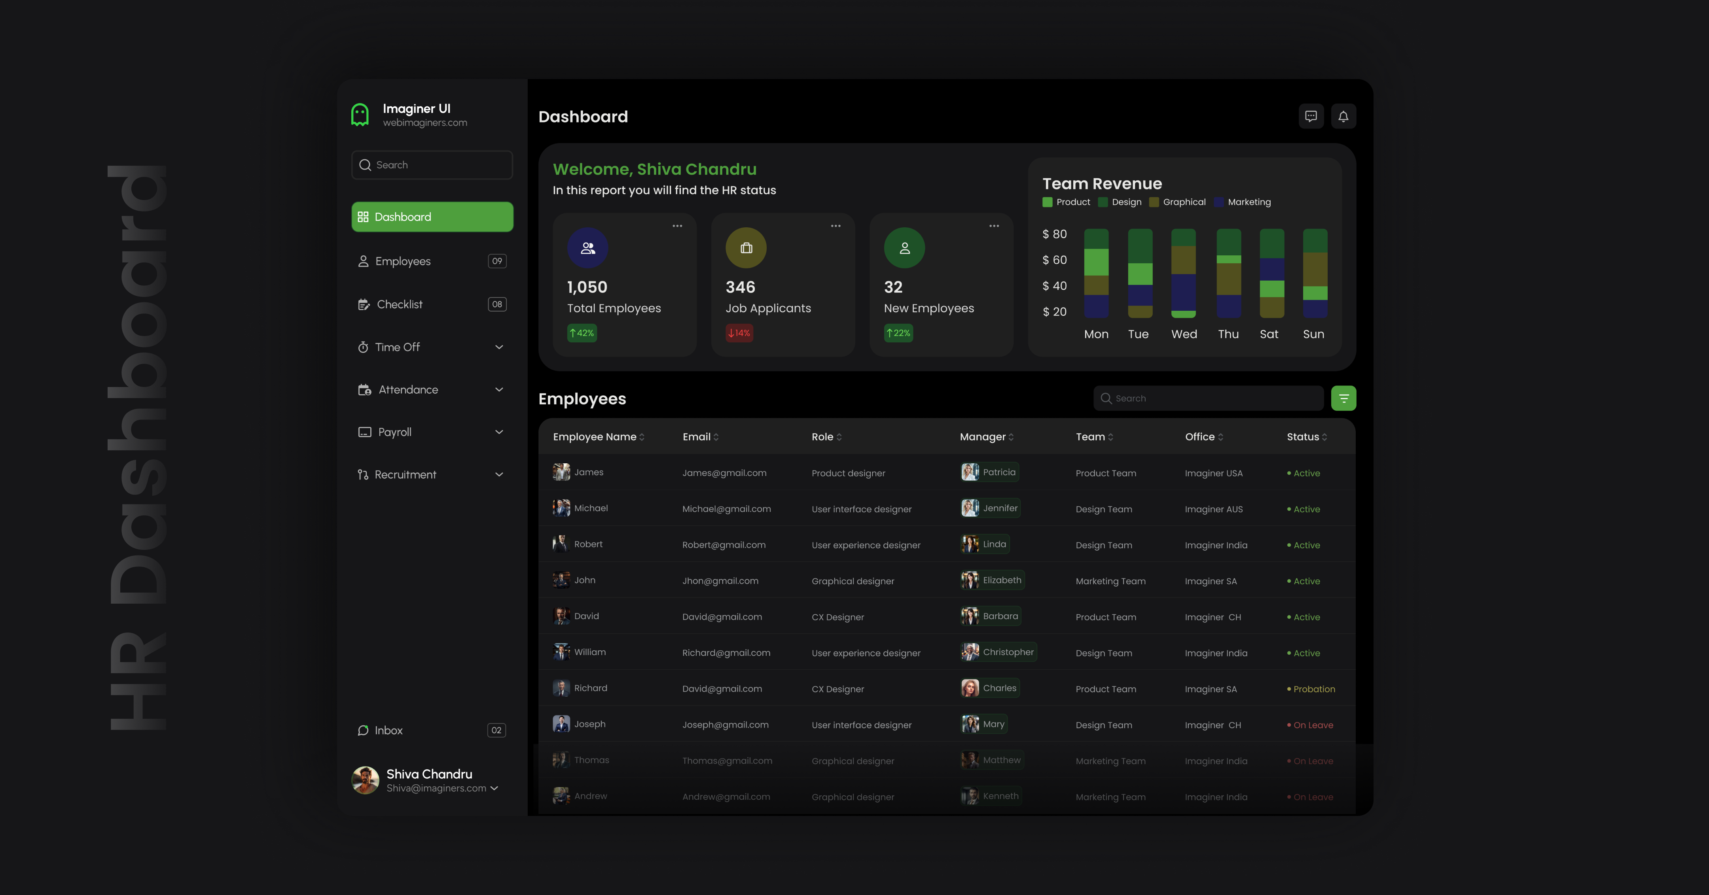Click the Sunday revenue bar
Screen dimensions: 1709x895
coord(1315,273)
